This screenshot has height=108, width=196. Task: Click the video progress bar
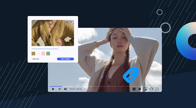pyautogui.click(x=104, y=86)
